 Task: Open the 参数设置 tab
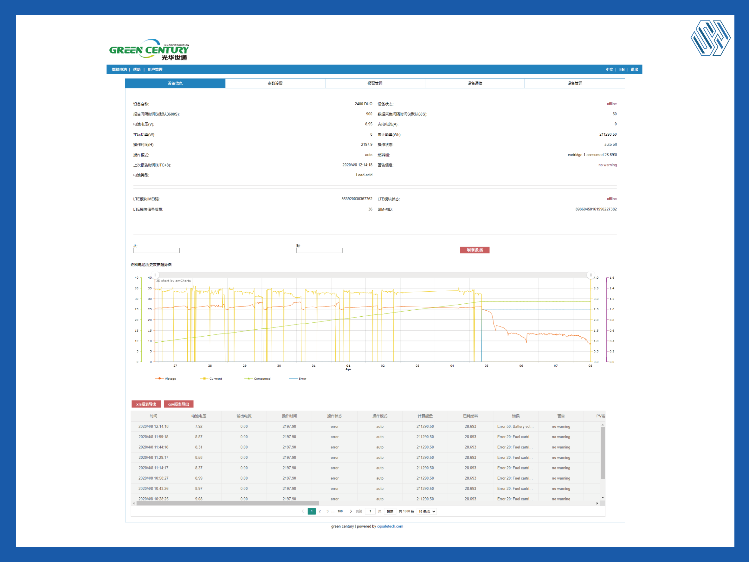point(275,83)
